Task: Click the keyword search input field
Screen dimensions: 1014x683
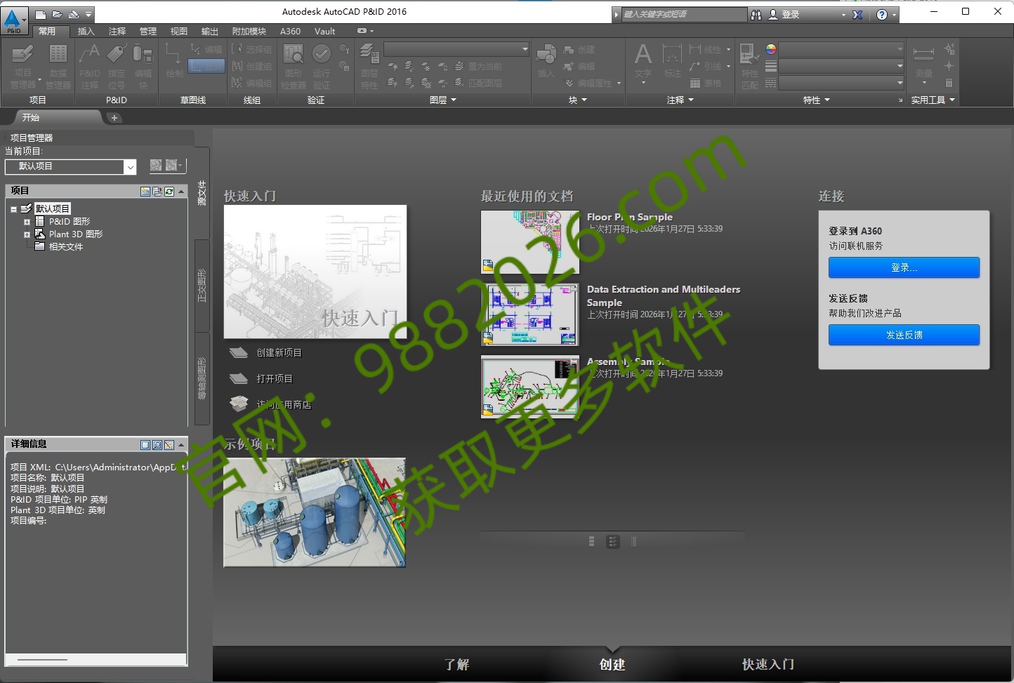Action: coord(684,15)
